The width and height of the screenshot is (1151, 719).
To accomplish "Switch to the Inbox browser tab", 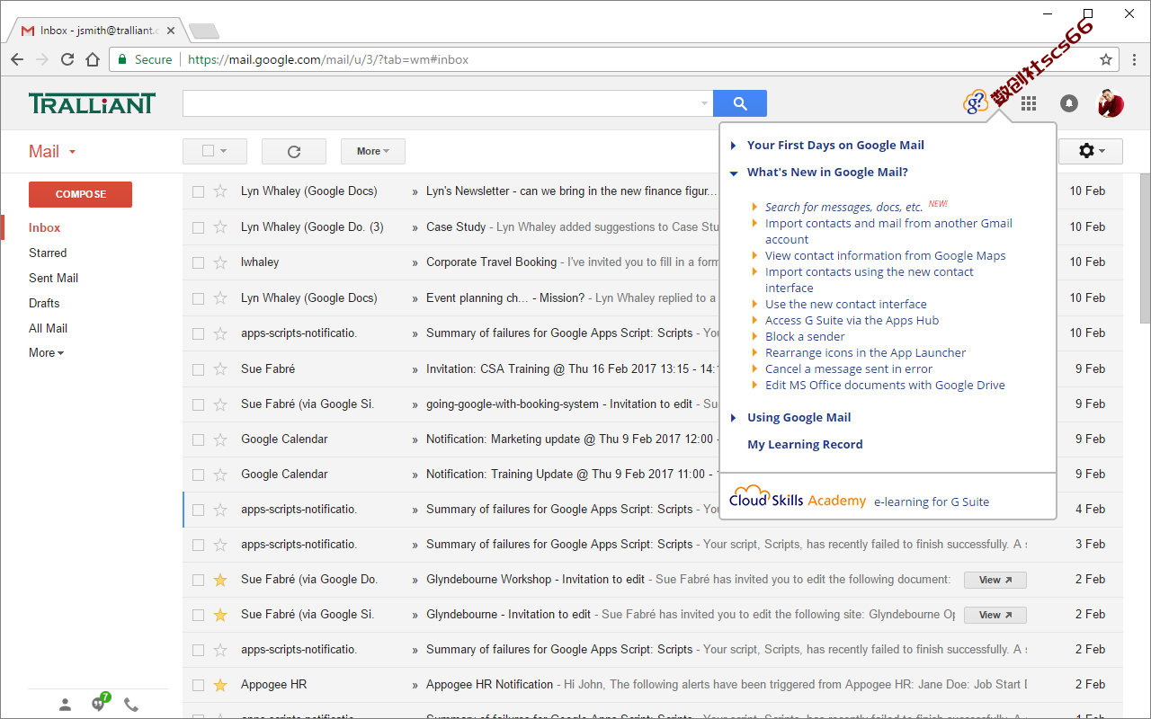I will tap(97, 31).
